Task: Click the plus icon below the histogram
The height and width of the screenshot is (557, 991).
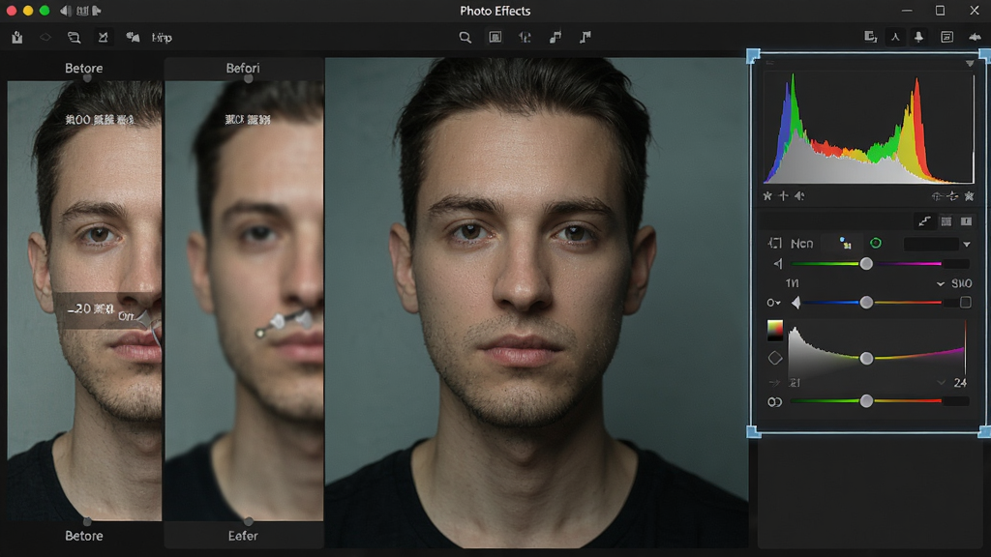Action: (783, 195)
